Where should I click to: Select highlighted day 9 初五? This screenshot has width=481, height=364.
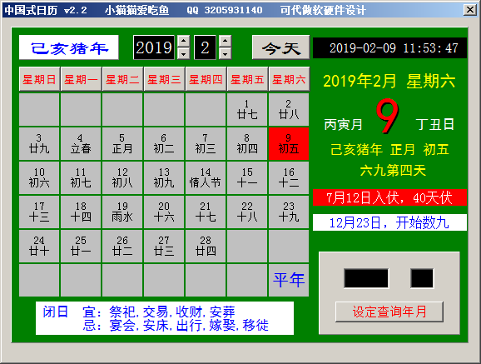[x=289, y=143]
